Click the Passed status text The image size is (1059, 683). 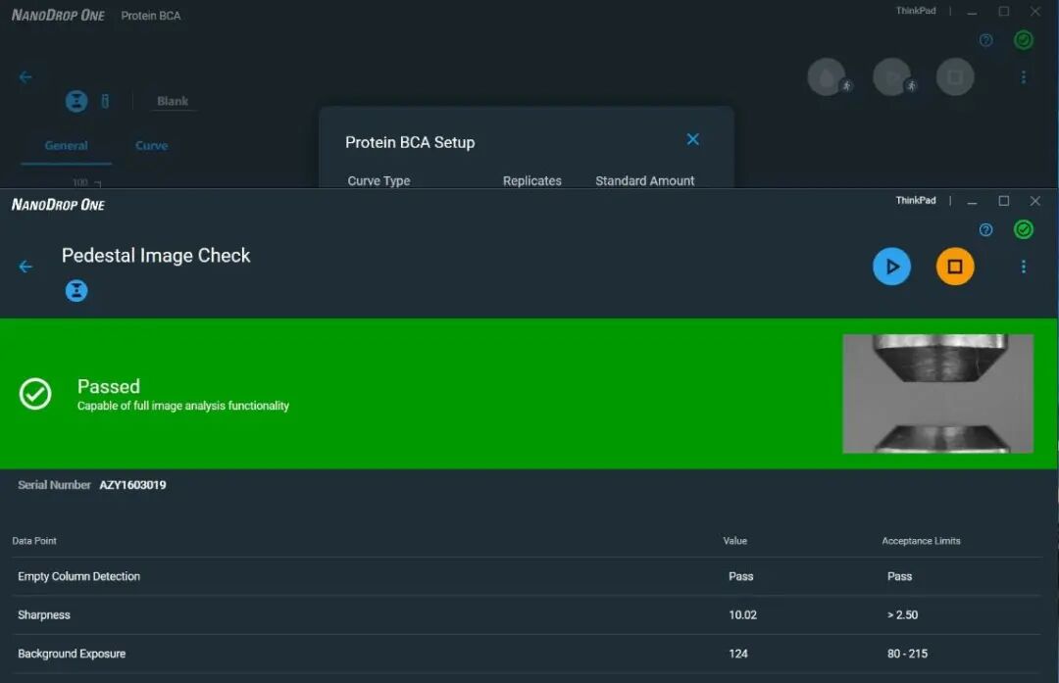tap(109, 386)
